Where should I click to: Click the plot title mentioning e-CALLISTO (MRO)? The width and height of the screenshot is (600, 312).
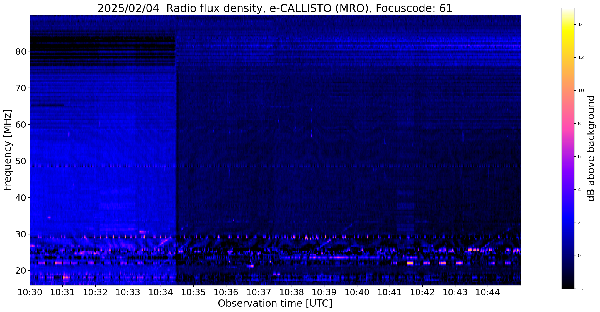coord(275,8)
